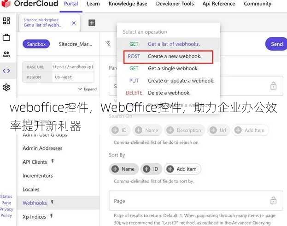The image size is (287, 226).
Task: Send the API request
Action: [x=276, y=44]
